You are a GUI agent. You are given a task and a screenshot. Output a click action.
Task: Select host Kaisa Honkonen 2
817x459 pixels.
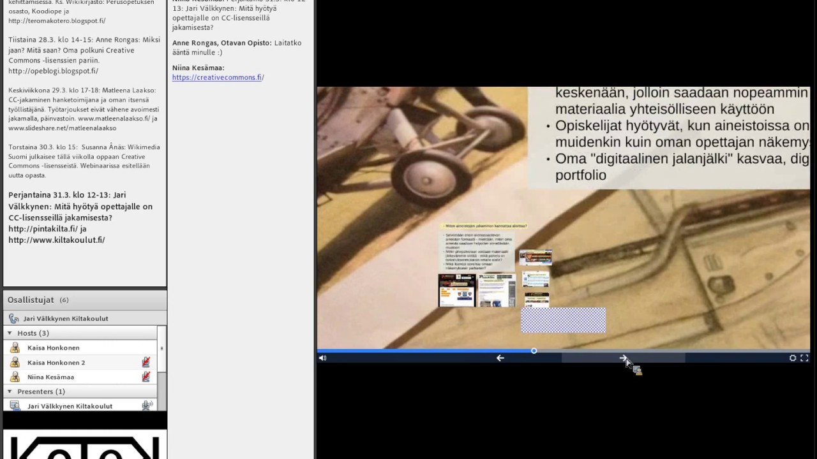pos(80,362)
